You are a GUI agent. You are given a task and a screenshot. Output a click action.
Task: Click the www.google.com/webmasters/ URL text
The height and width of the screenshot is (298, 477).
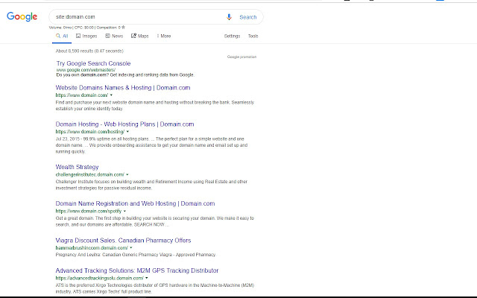pyautogui.click(x=86, y=70)
